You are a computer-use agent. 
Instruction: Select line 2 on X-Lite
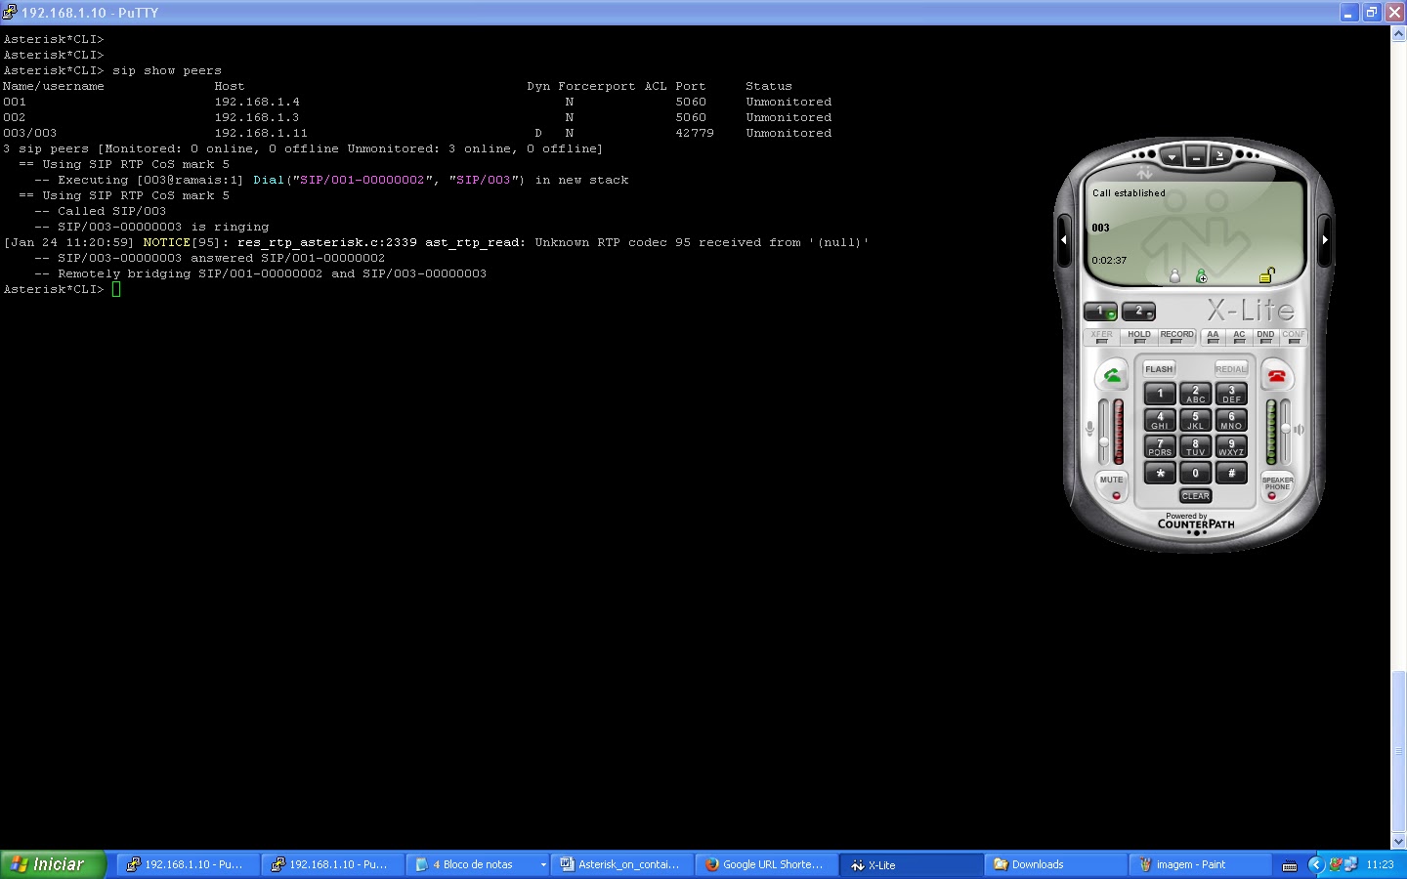(x=1138, y=312)
